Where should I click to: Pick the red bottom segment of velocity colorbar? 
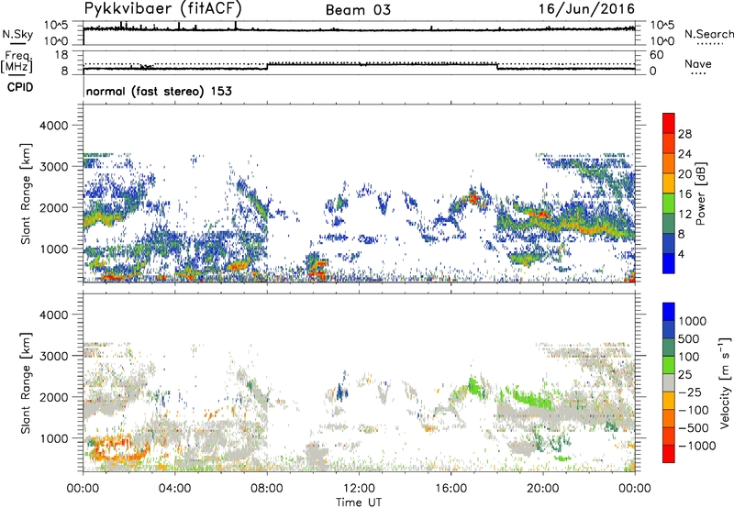669,454
